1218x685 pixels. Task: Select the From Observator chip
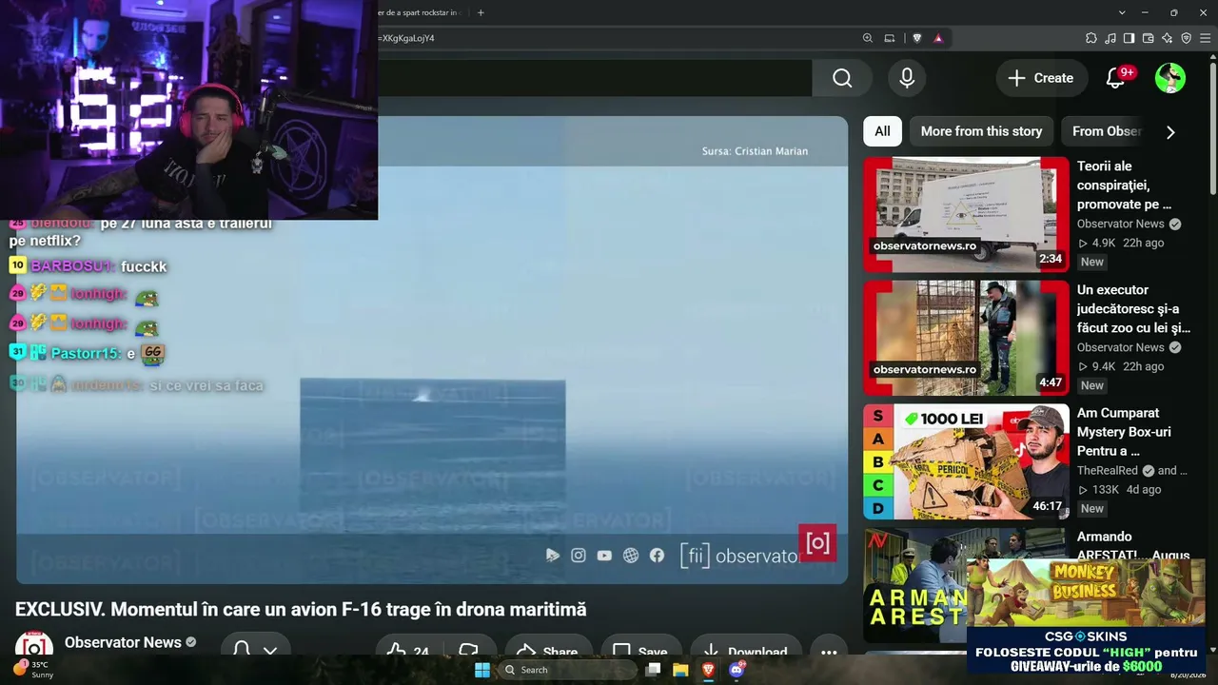pyautogui.click(x=1106, y=131)
